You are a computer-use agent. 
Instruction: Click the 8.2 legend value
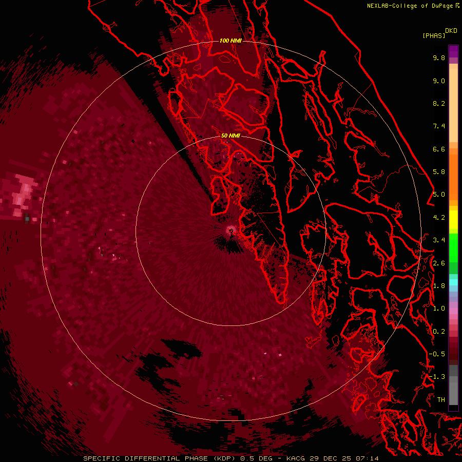tap(439, 103)
